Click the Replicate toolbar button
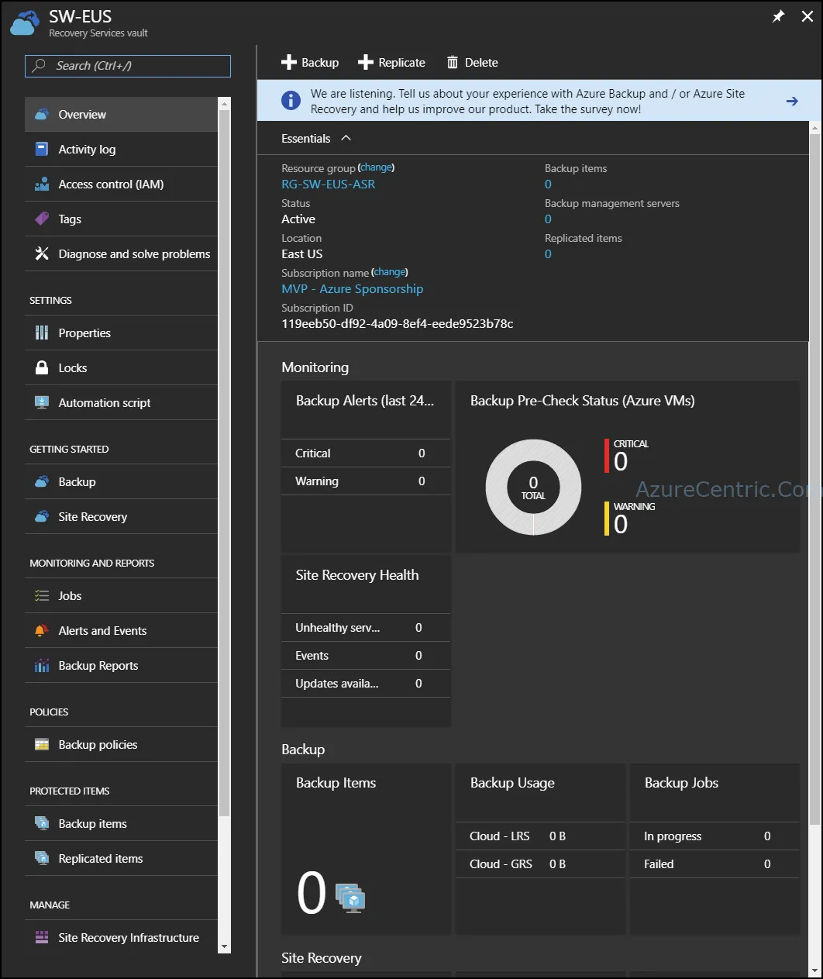823x979 pixels. (391, 62)
